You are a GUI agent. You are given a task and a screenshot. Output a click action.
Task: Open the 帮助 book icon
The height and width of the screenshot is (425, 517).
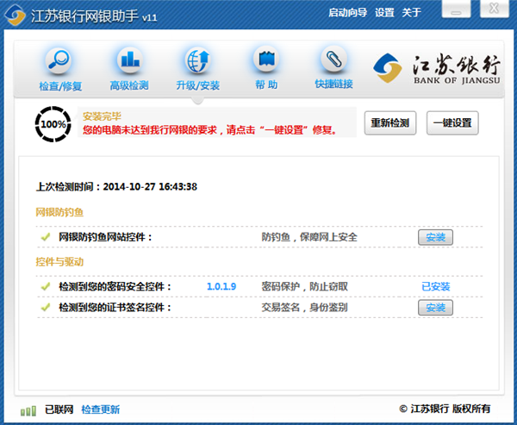click(266, 59)
